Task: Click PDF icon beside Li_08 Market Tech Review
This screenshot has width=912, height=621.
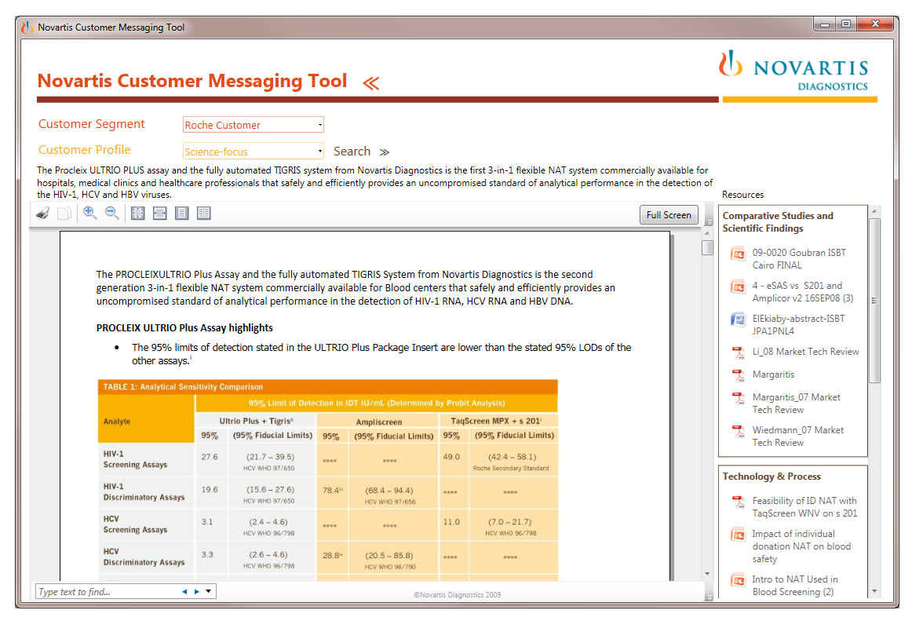Action: (738, 353)
